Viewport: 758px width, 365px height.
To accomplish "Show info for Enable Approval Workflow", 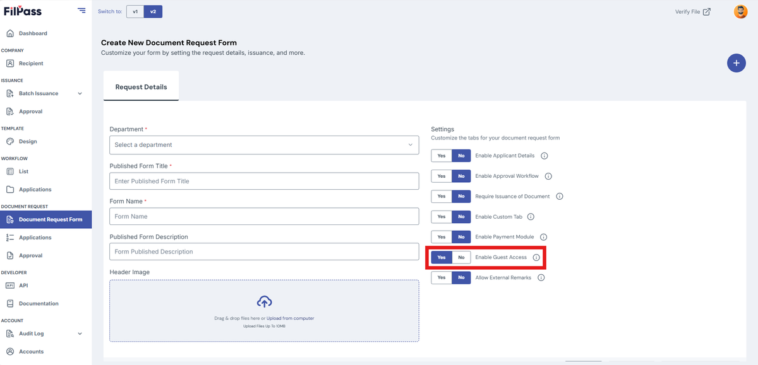I will coord(548,176).
